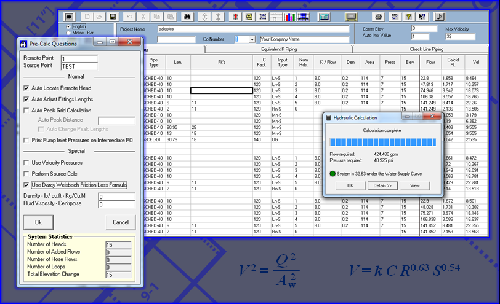Open the Co Number dropdown
Viewport: 500px width, 304px height.
[252, 39]
